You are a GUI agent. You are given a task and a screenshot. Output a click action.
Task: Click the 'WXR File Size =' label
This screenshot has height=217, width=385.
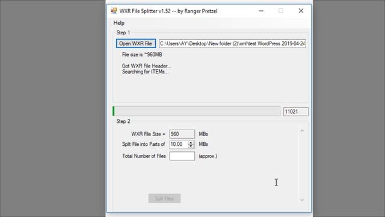[149, 134]
